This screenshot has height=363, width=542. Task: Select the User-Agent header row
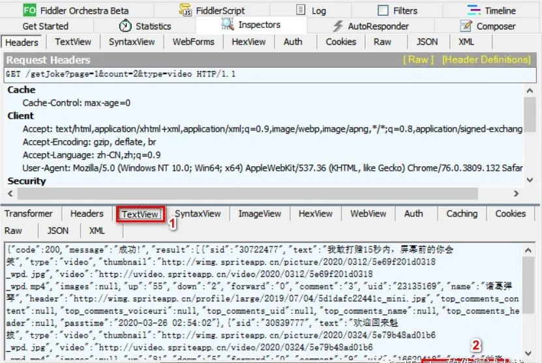point(273,168)
